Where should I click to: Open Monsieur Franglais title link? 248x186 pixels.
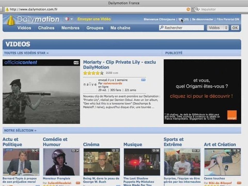(x=57, y=179)
